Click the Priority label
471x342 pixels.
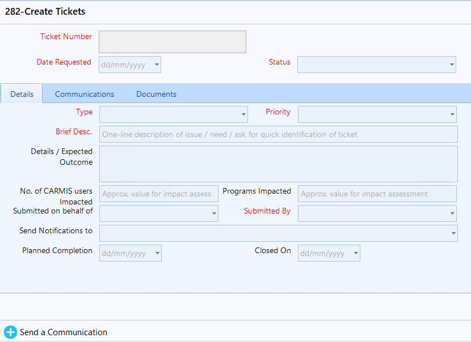pos(278,112)
